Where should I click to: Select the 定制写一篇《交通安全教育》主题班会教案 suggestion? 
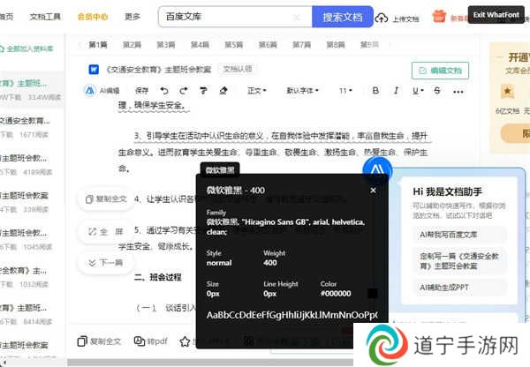click(x=459, y=260)
